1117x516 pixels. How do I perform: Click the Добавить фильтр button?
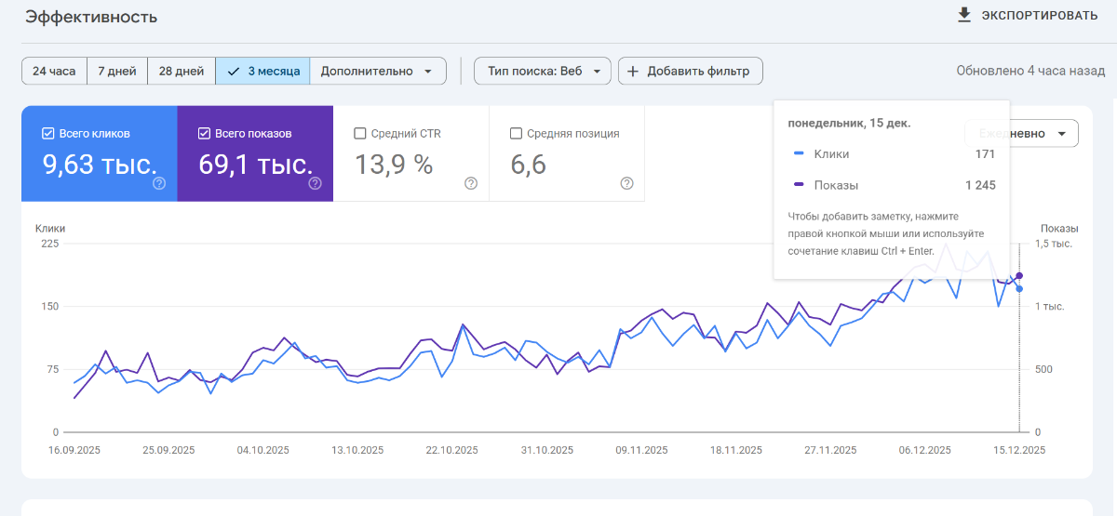(x=690, y=71)
